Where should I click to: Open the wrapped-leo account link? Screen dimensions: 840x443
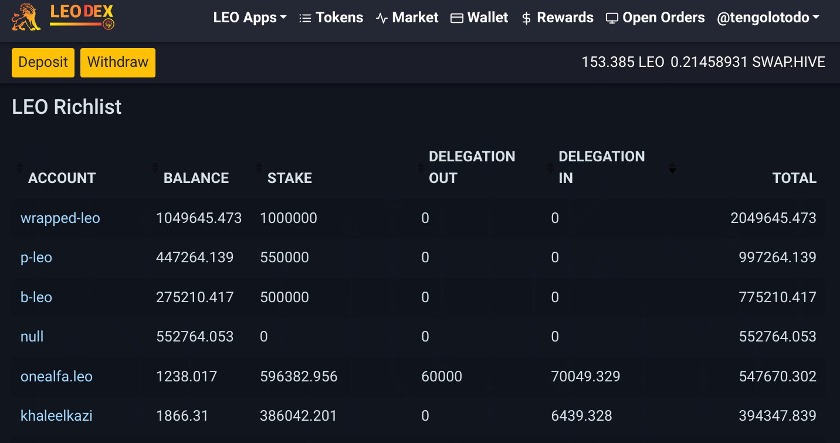tap(60, 218)
